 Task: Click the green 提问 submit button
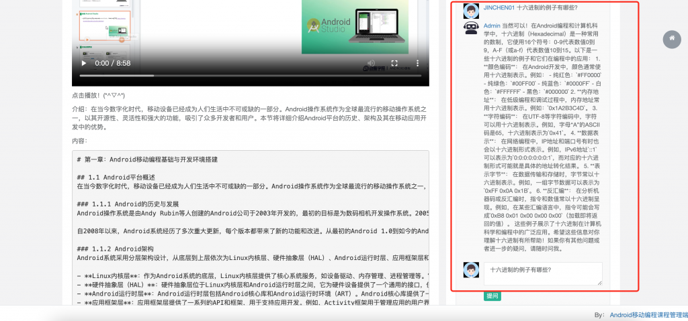(492, 296)
